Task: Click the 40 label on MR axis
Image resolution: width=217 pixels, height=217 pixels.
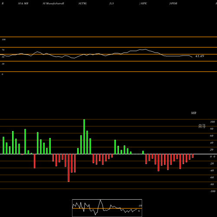Action: click(x=212, y=143)
